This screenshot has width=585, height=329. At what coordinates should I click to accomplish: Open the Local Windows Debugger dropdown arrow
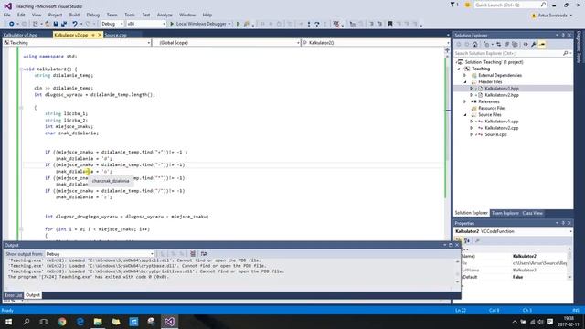[x=229, y=24]
